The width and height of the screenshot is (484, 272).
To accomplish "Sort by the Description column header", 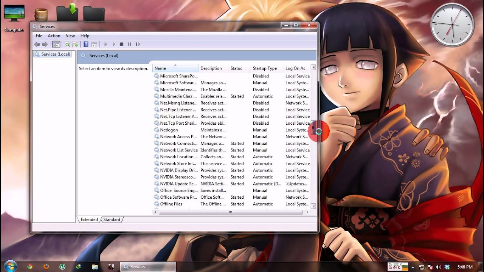I will [213, 68].
